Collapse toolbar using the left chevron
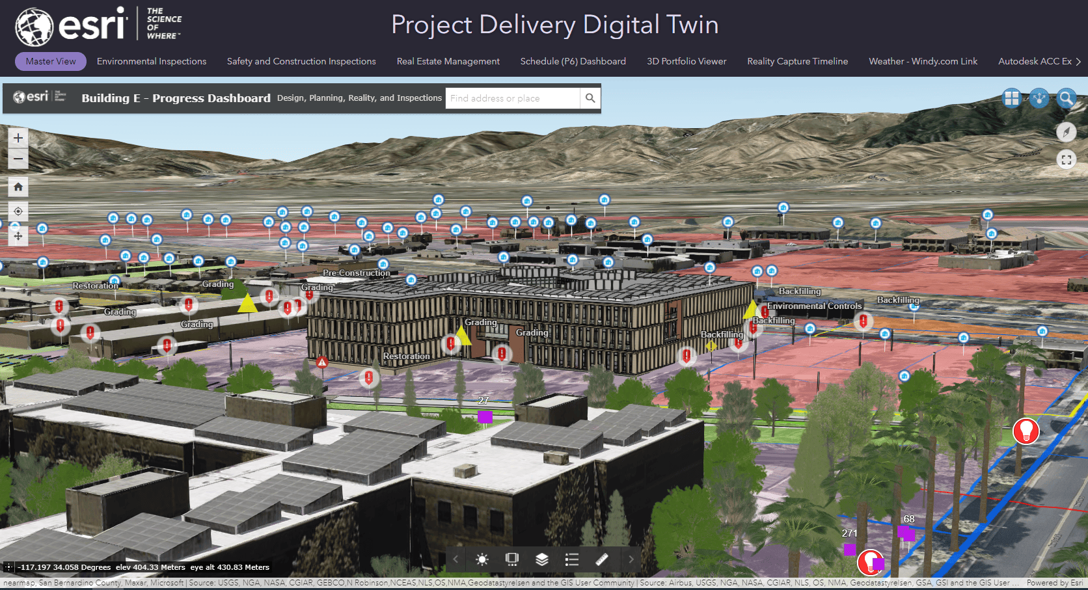Image resolution: width=1088 pixels, height=590 pixels. coord(454,559)
